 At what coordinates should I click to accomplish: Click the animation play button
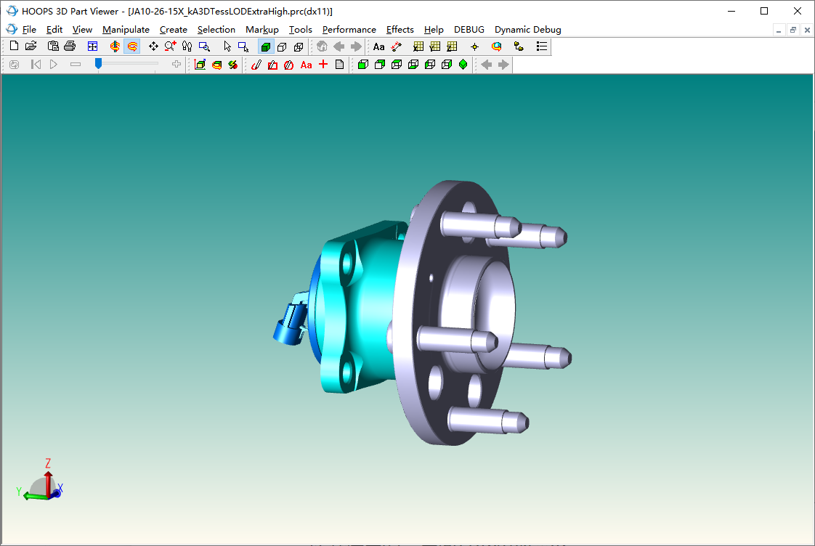tap(53, 65)
